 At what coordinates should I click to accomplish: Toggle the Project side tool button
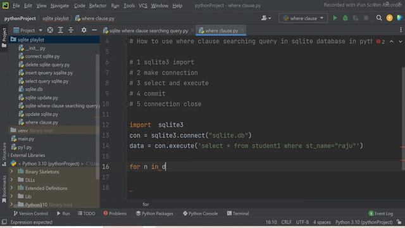tap(4, 38)
